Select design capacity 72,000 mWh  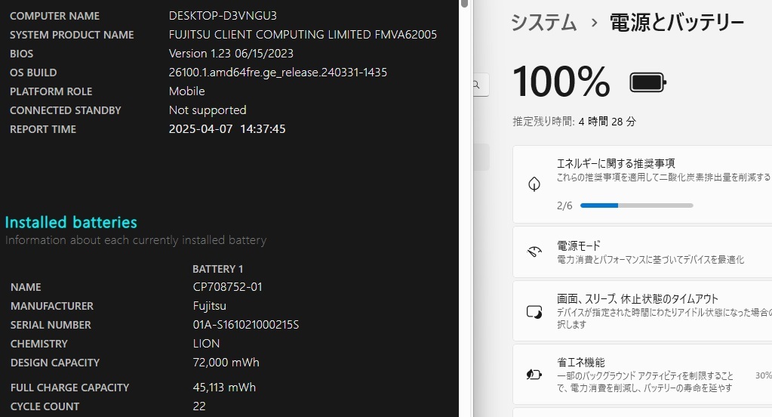[x=226, y=363]
